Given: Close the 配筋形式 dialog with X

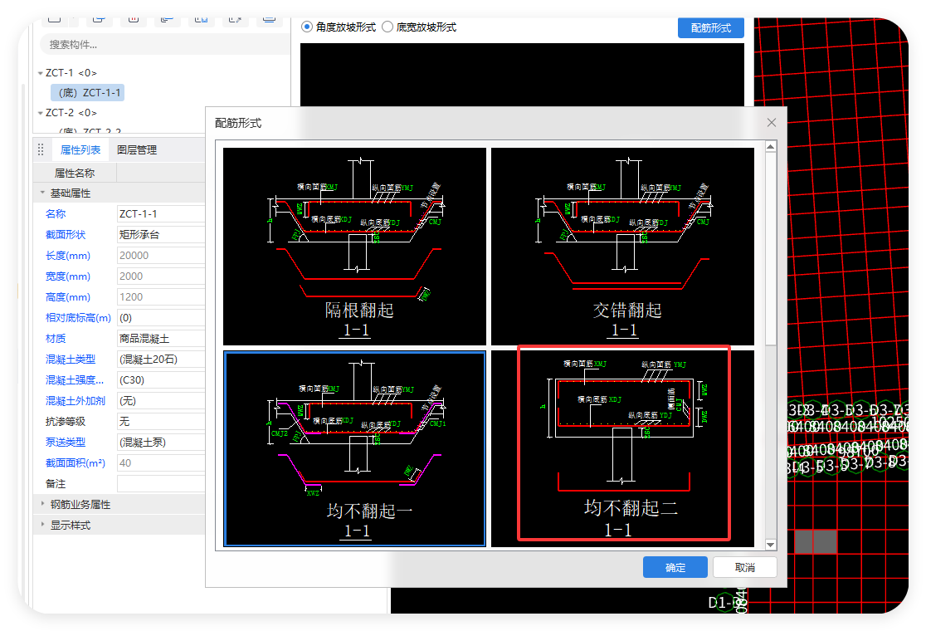Looking at the screenshot, I should pos(772,122).
